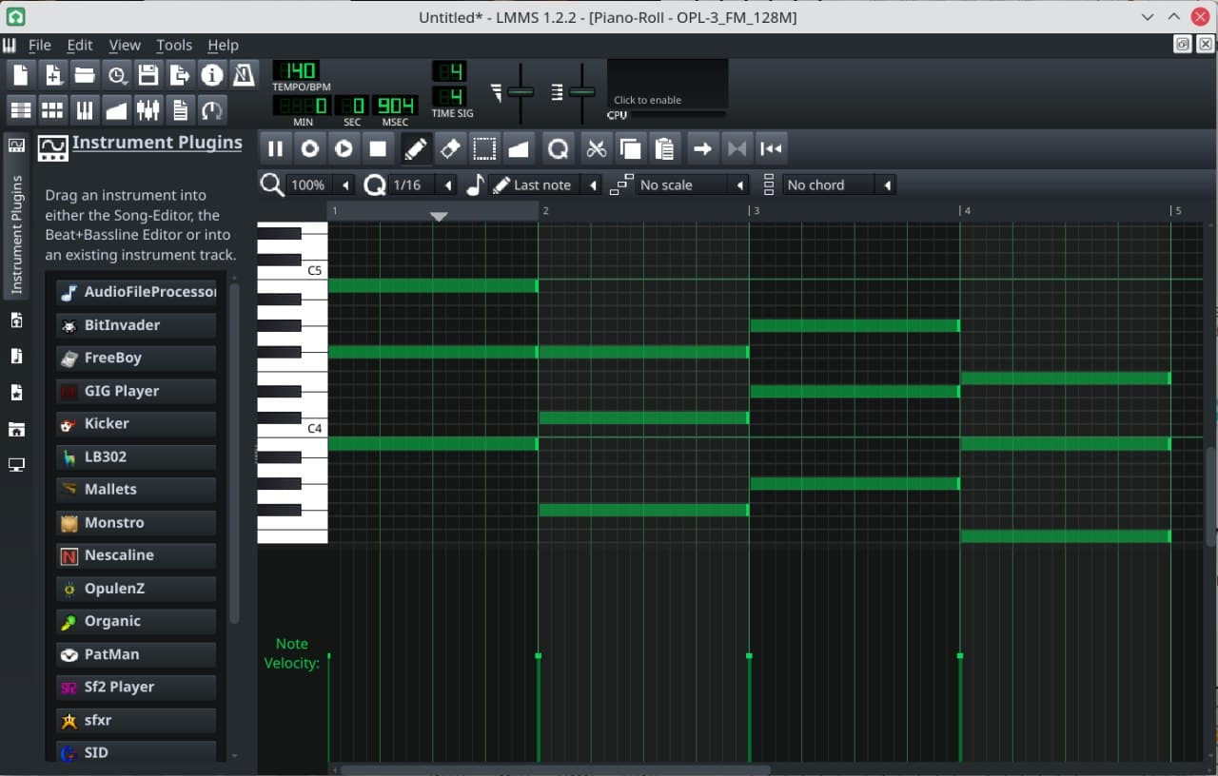The image size is (1218, 776).
Task: Show the Beat+Bassline Editor icon
Action: pyautogui.click(x=52, y=110)
